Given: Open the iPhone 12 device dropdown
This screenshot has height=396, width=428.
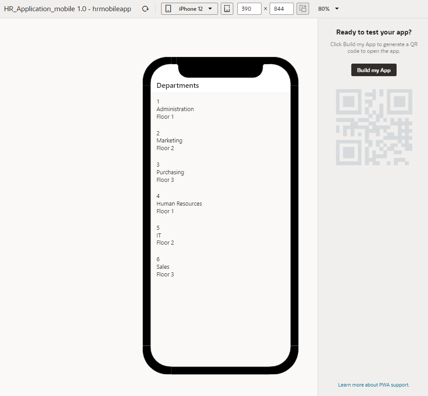Looking at the screenshot, I should [x=194, y=9].
